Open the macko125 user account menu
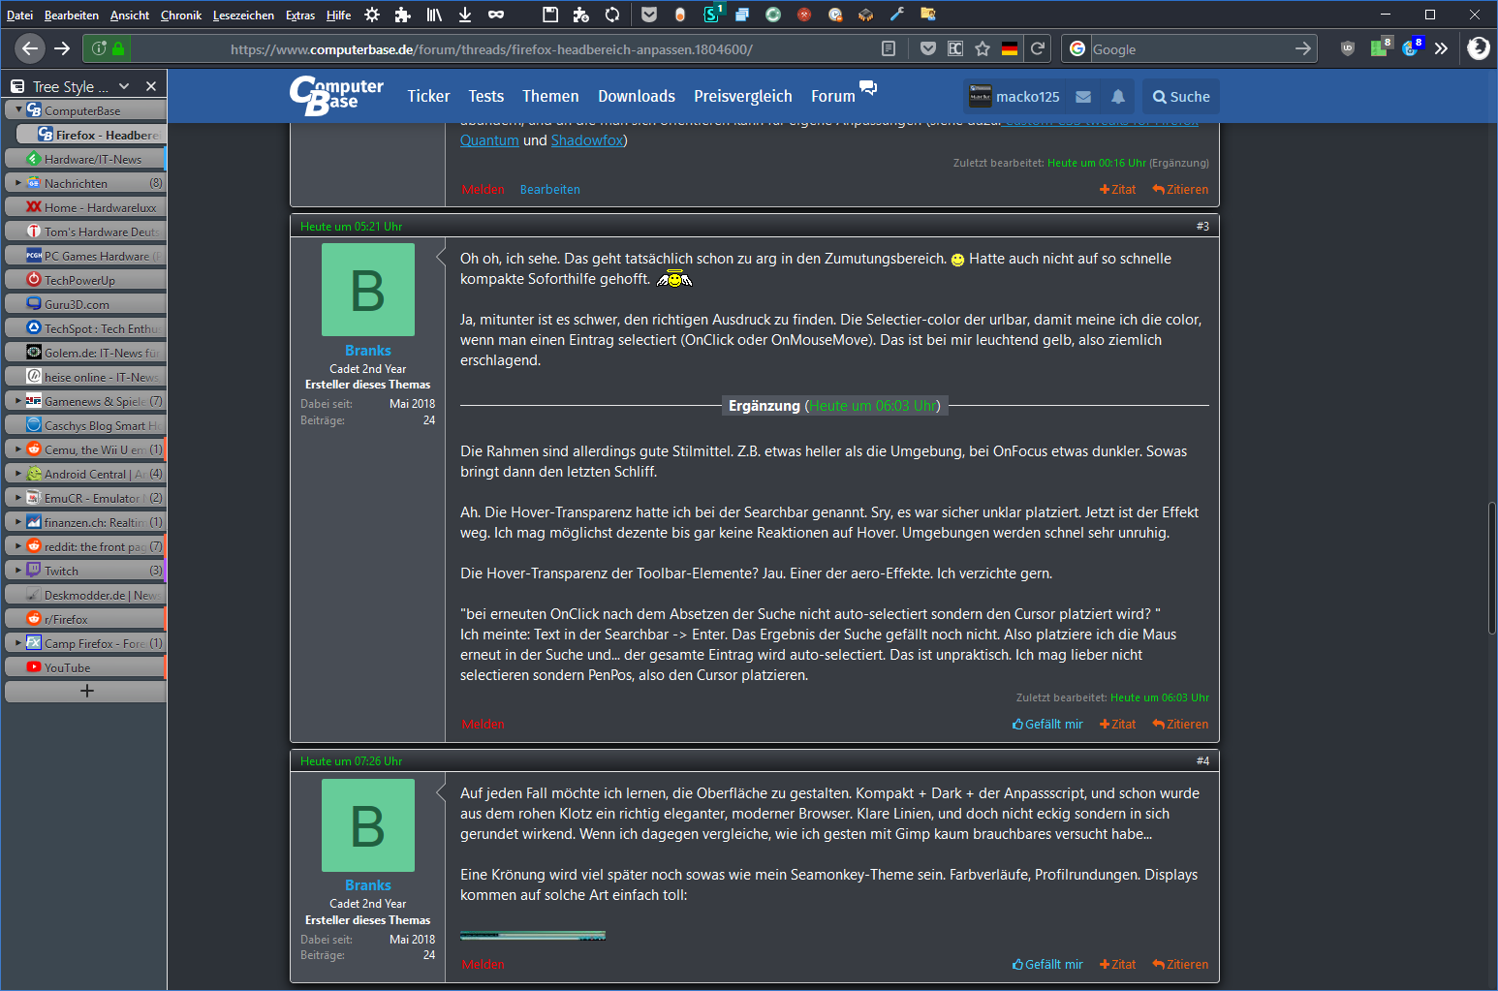1498x991 pixels. (x=1014, y=97)
